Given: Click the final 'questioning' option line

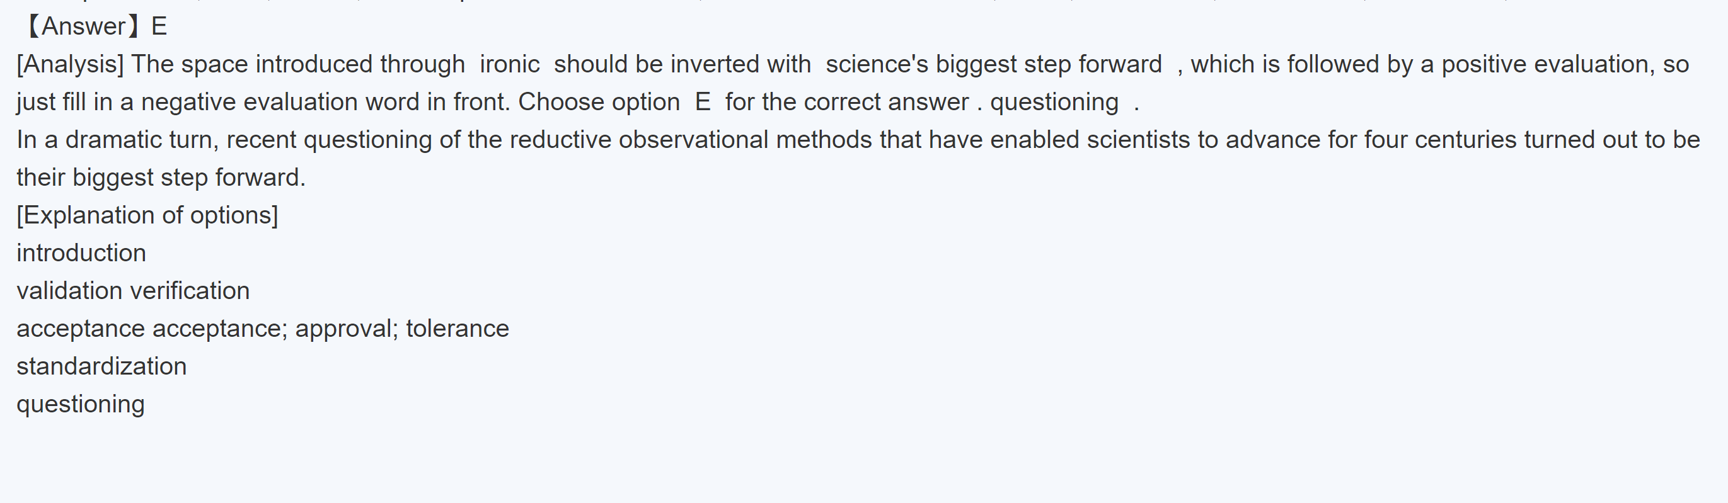Looking at the screenshot, I should [81, 404].
